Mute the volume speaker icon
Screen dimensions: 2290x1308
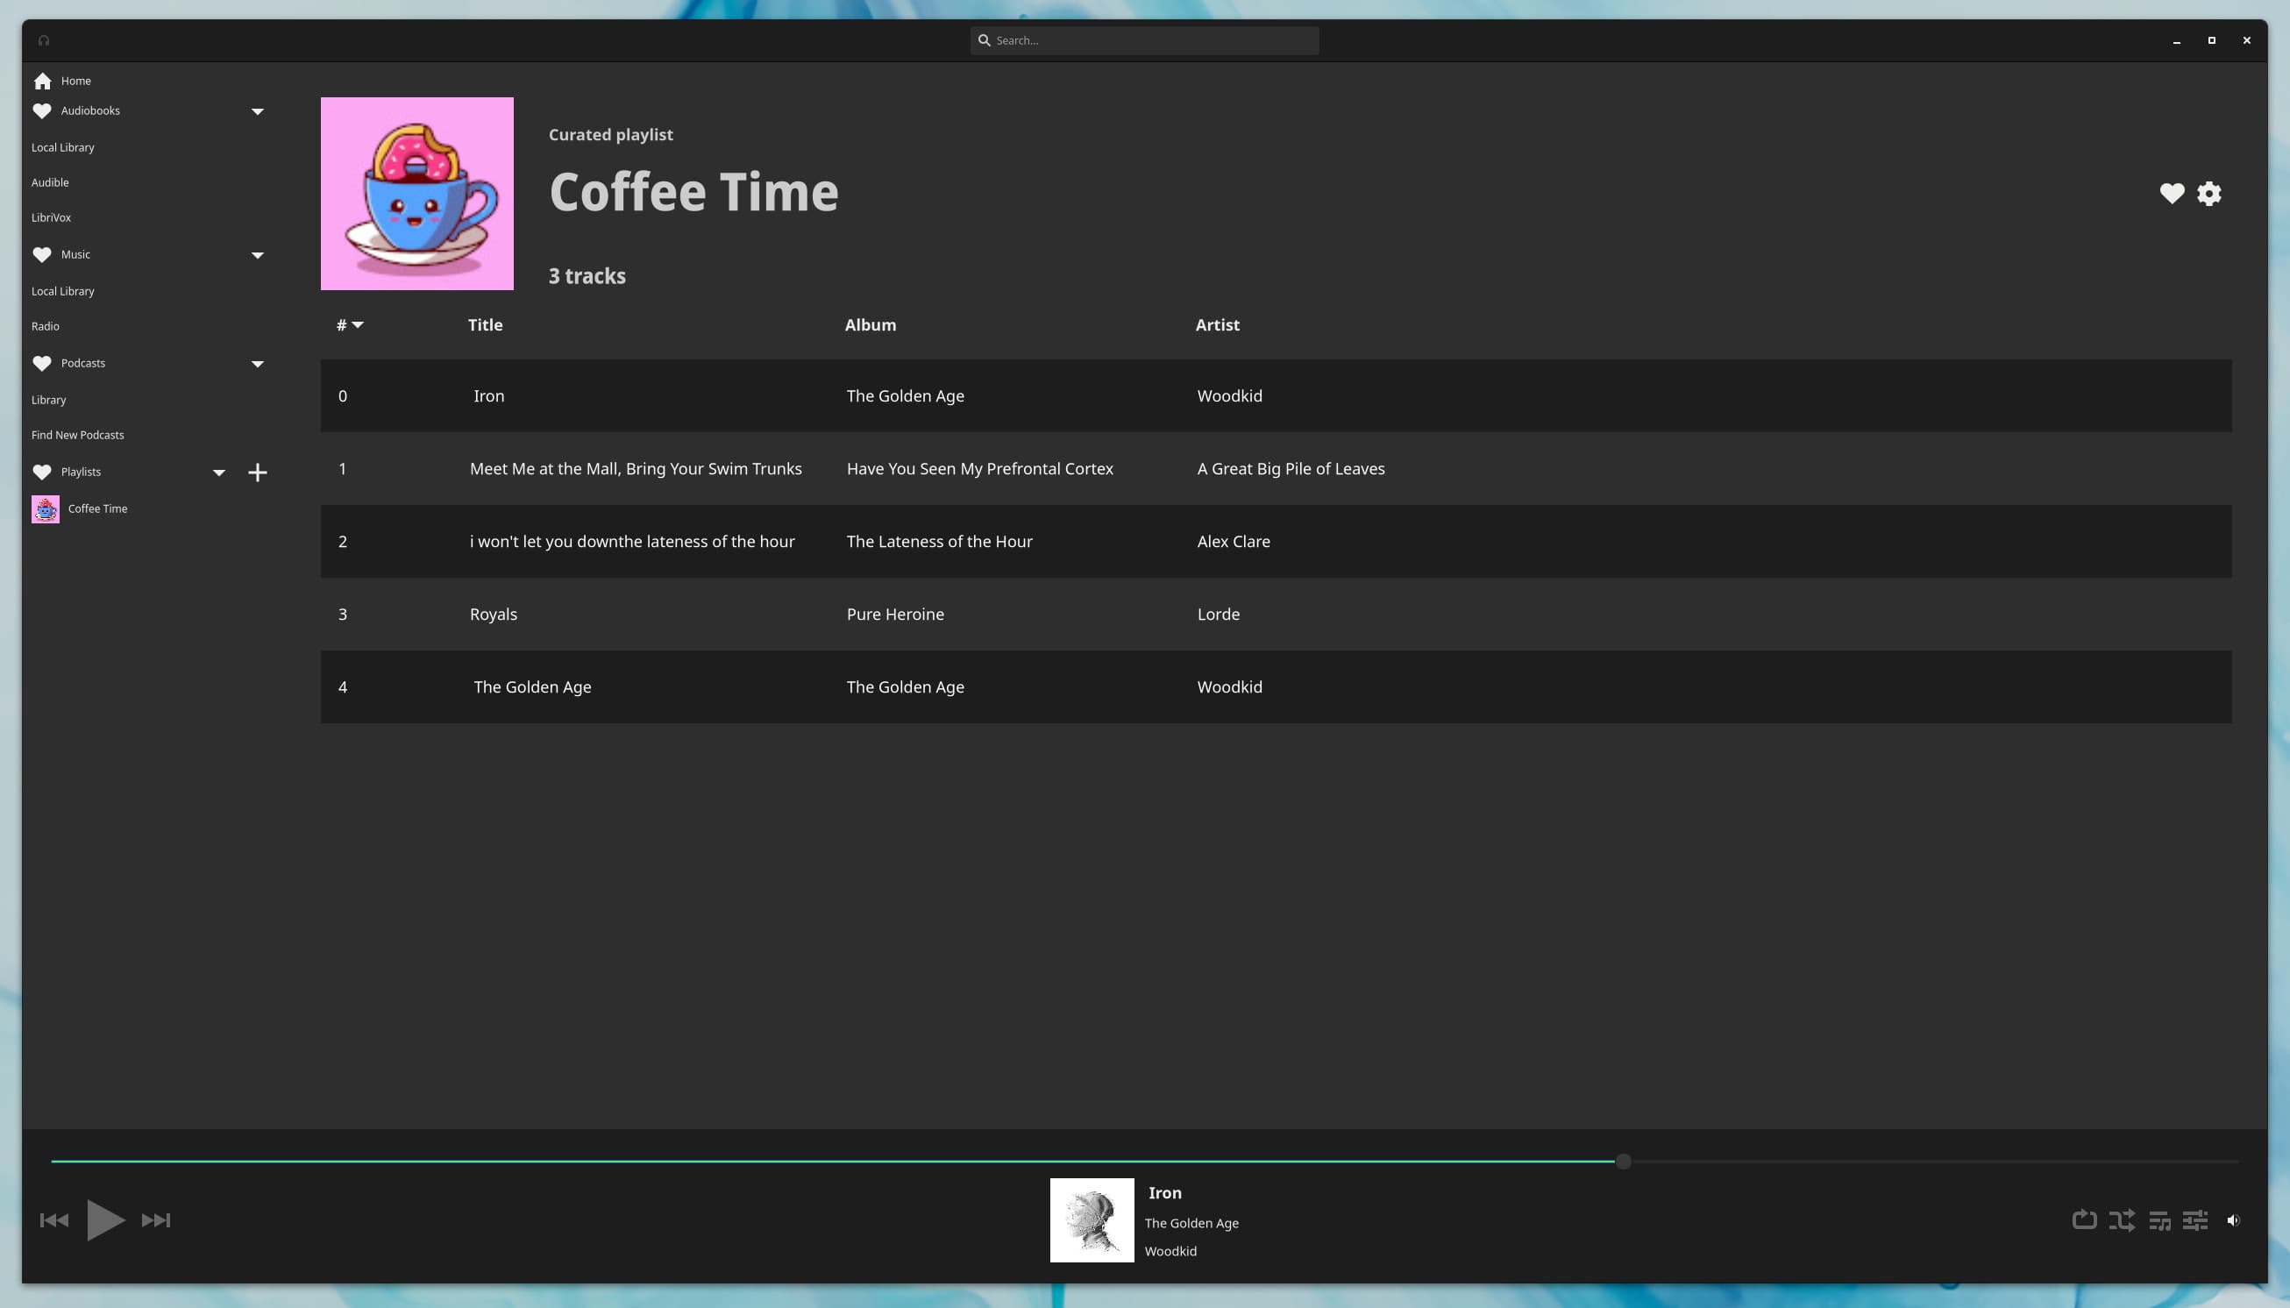click(2232, 1220)
